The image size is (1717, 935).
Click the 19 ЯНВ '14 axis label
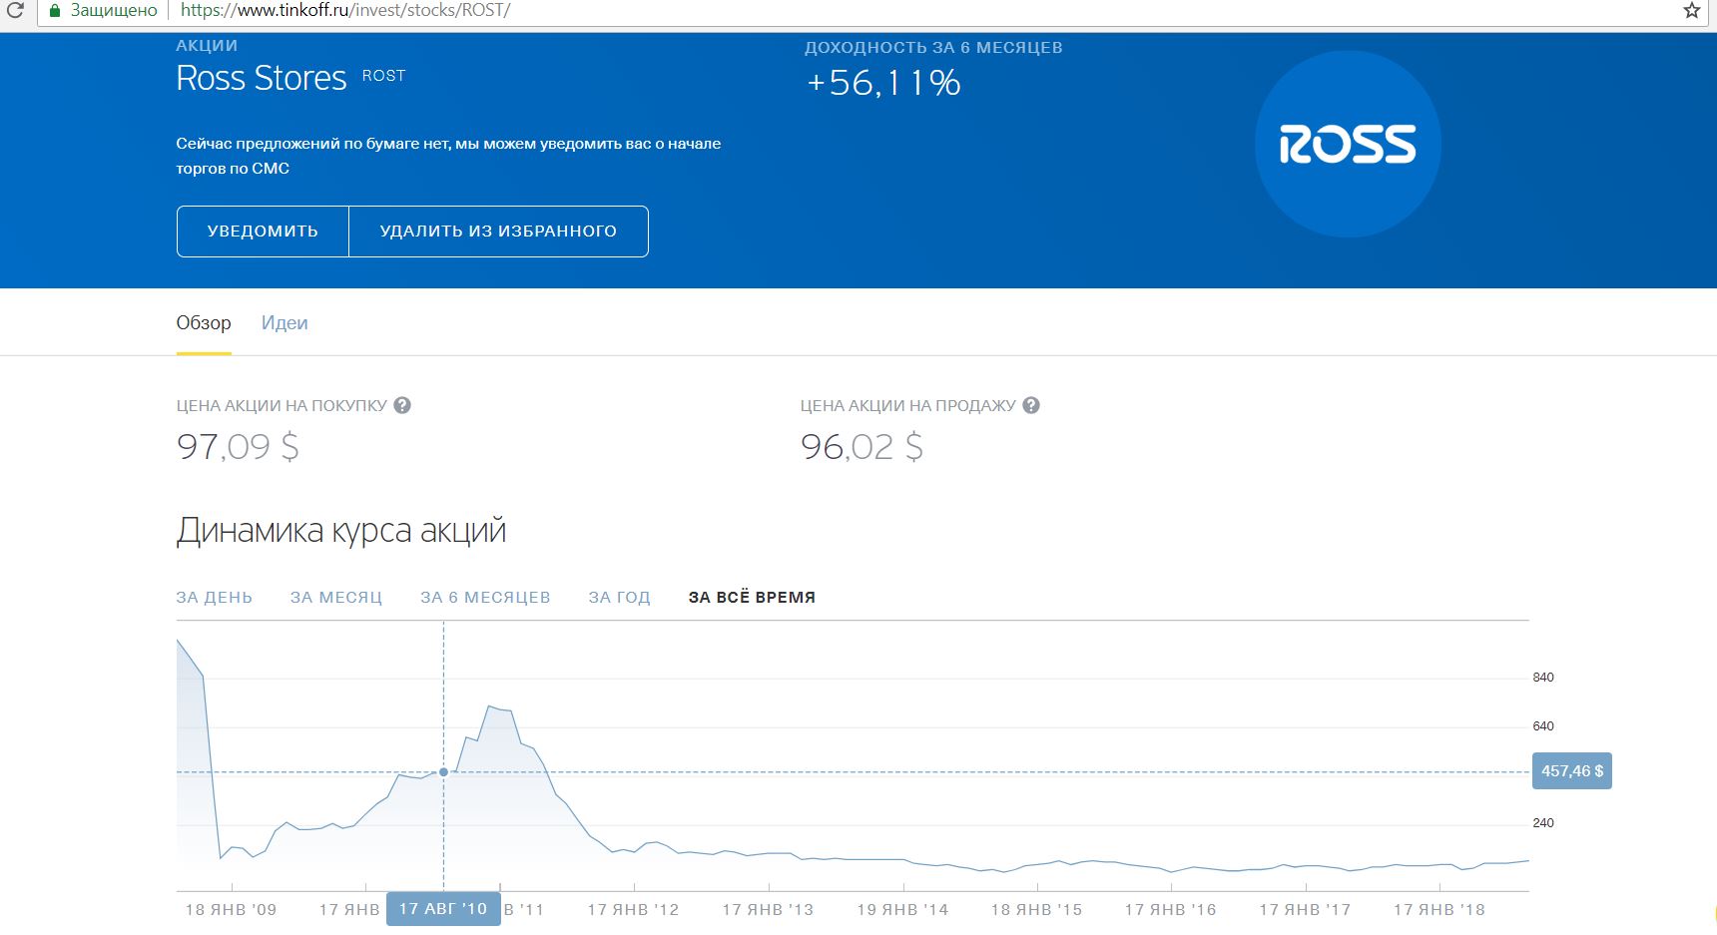pyautogui.click(x=902, y=910)
